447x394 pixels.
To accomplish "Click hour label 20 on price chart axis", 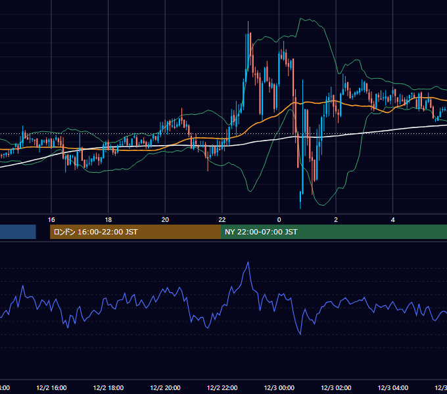I will 165,220.
